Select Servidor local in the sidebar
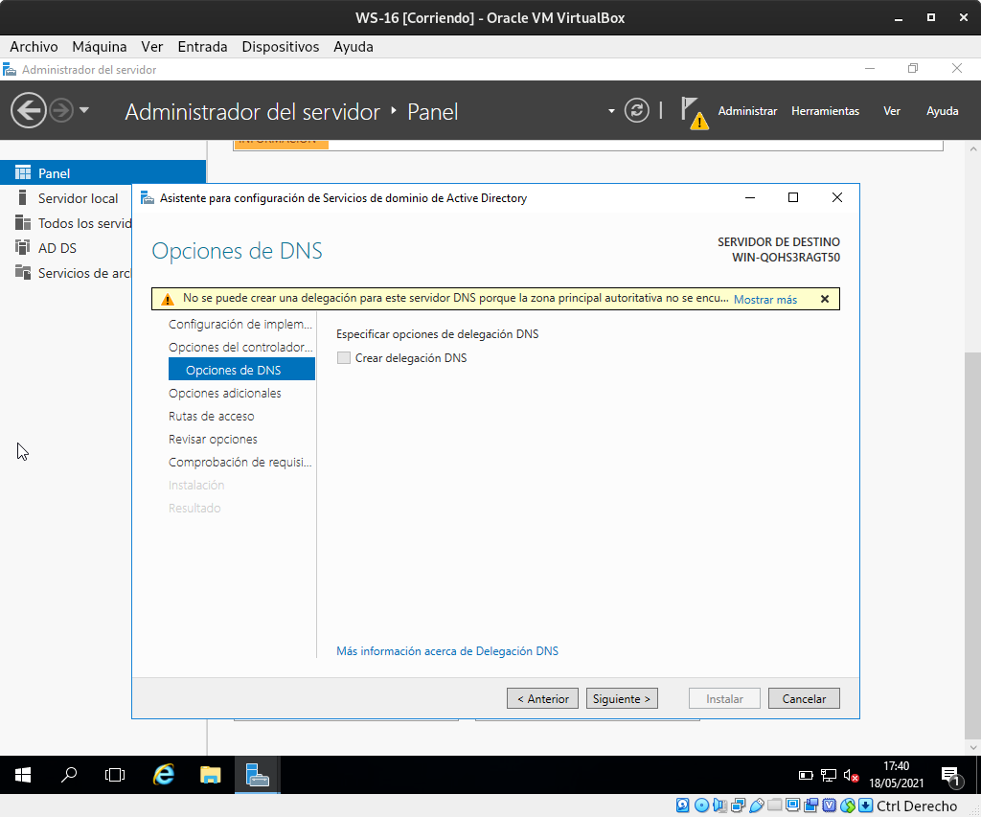Screen dimensions: 981x817 coord(78,198)
